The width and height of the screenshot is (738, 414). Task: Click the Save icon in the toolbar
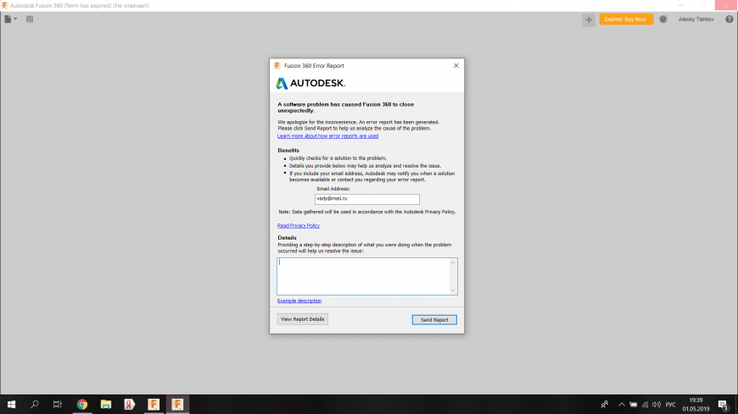coord(30,19)
